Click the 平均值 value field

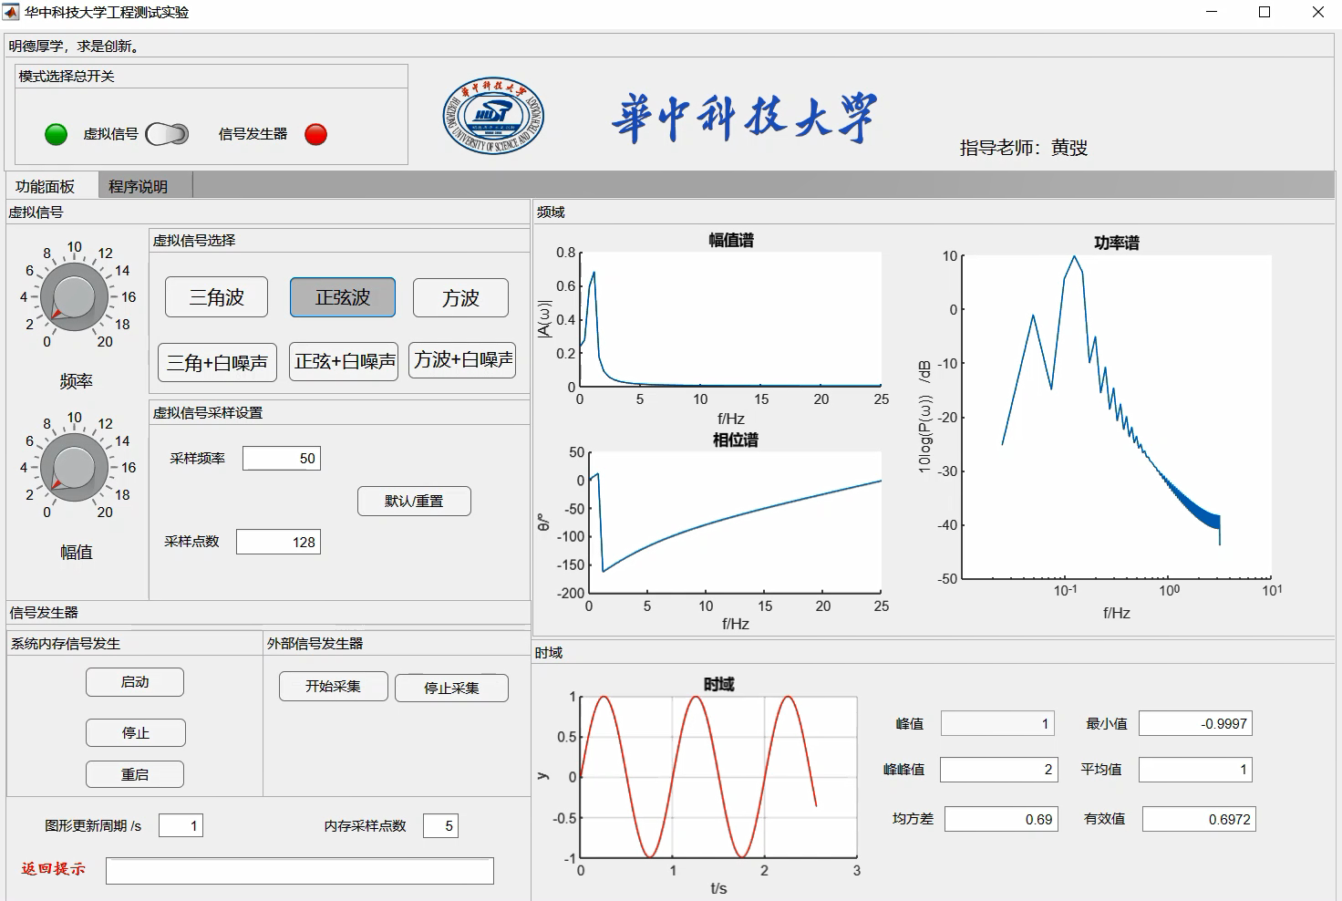pyautogui.click(x=1195, y=770)
